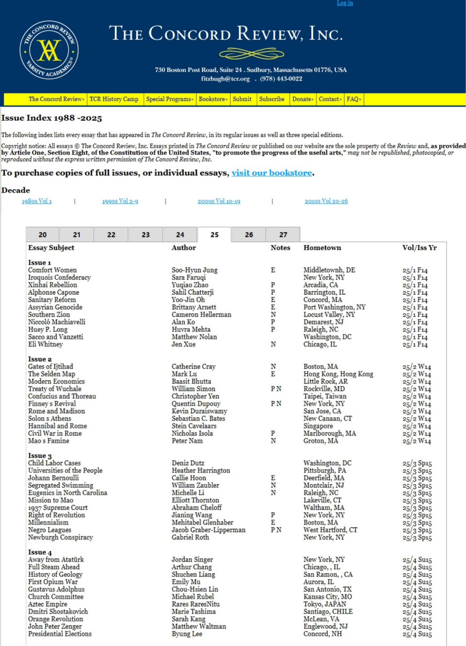The image size is (466, 646).
Task: Click hometown 'Santiago, CHILE'
Action: [328, 612]
